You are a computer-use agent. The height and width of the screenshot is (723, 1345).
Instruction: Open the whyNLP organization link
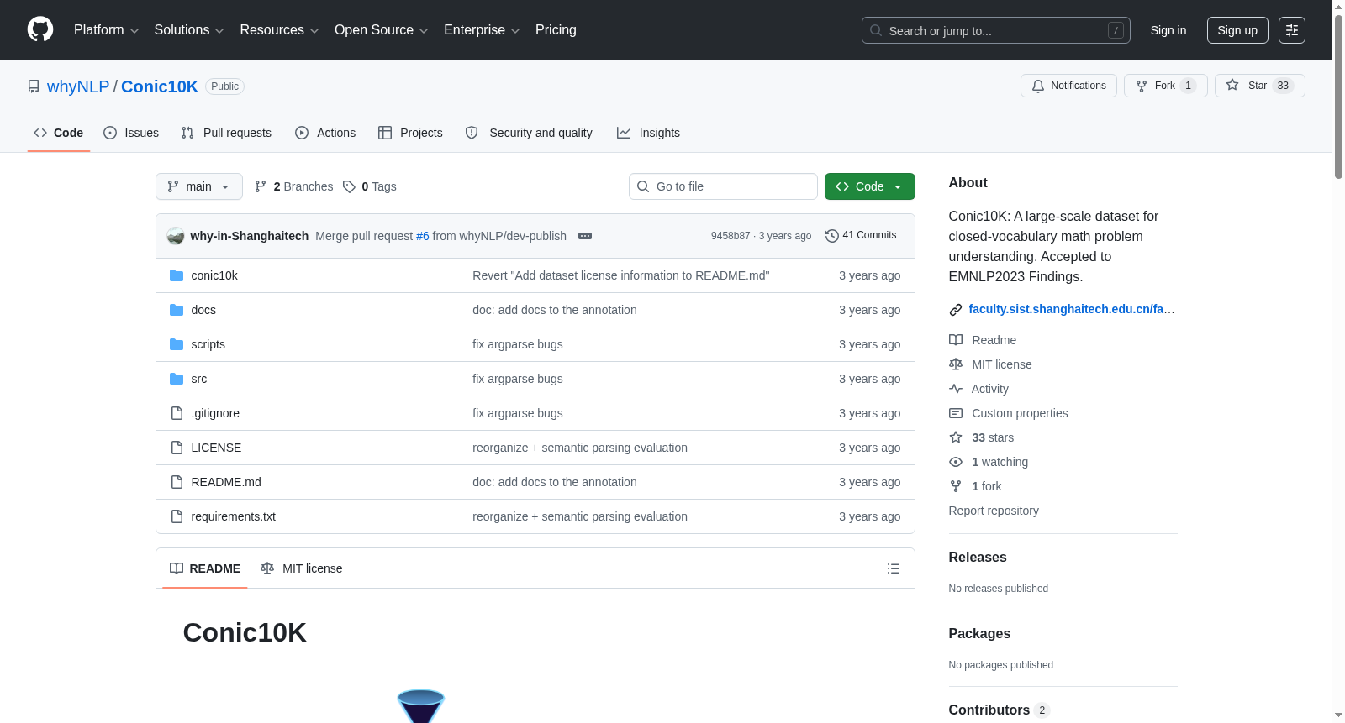[78, 86]
